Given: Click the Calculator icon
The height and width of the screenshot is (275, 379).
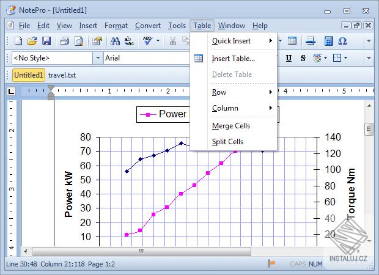Looking at the screenshot, I should tap(328, 41).
